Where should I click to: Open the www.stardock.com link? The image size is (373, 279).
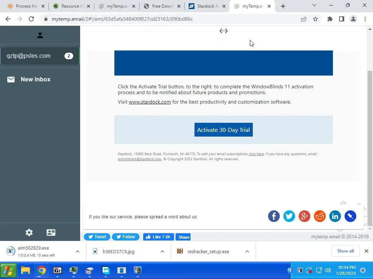click(x=150, y=102)
